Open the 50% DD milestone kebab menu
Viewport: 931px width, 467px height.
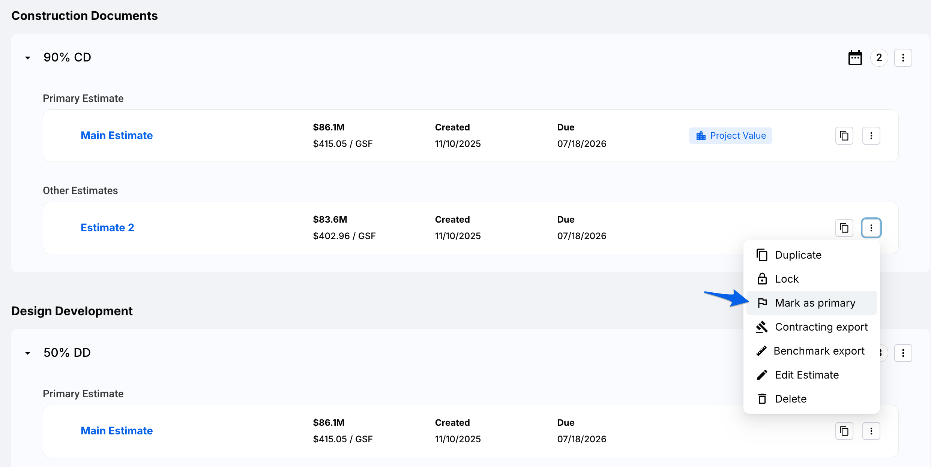903,353
